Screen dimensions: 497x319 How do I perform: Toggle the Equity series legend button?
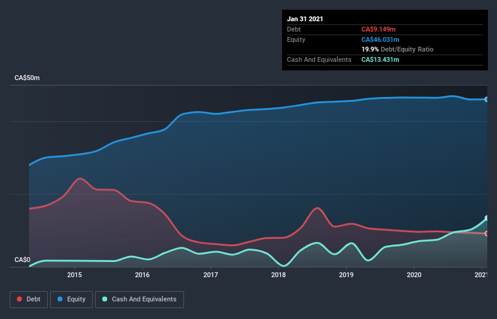pos(71,300)
